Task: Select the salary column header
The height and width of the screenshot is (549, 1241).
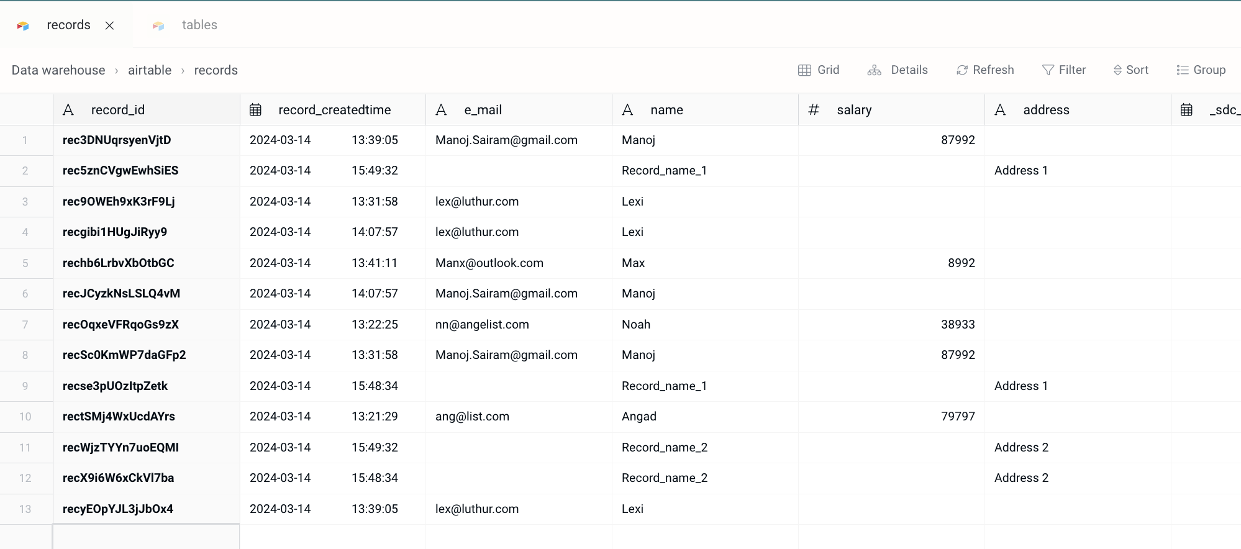Action: coord(891,110)
